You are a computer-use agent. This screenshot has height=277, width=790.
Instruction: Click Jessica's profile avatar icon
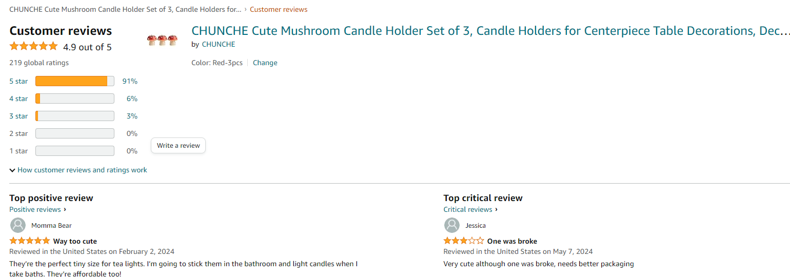pos(452,225)
